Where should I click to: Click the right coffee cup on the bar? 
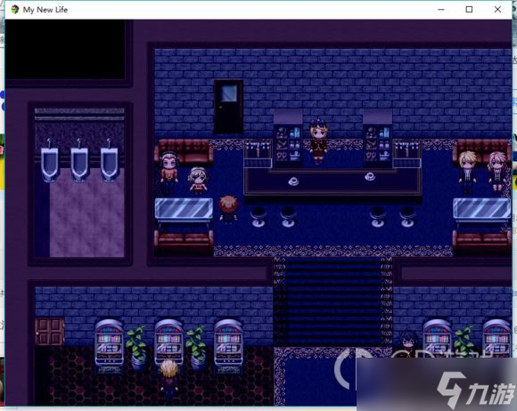(370, 176)
